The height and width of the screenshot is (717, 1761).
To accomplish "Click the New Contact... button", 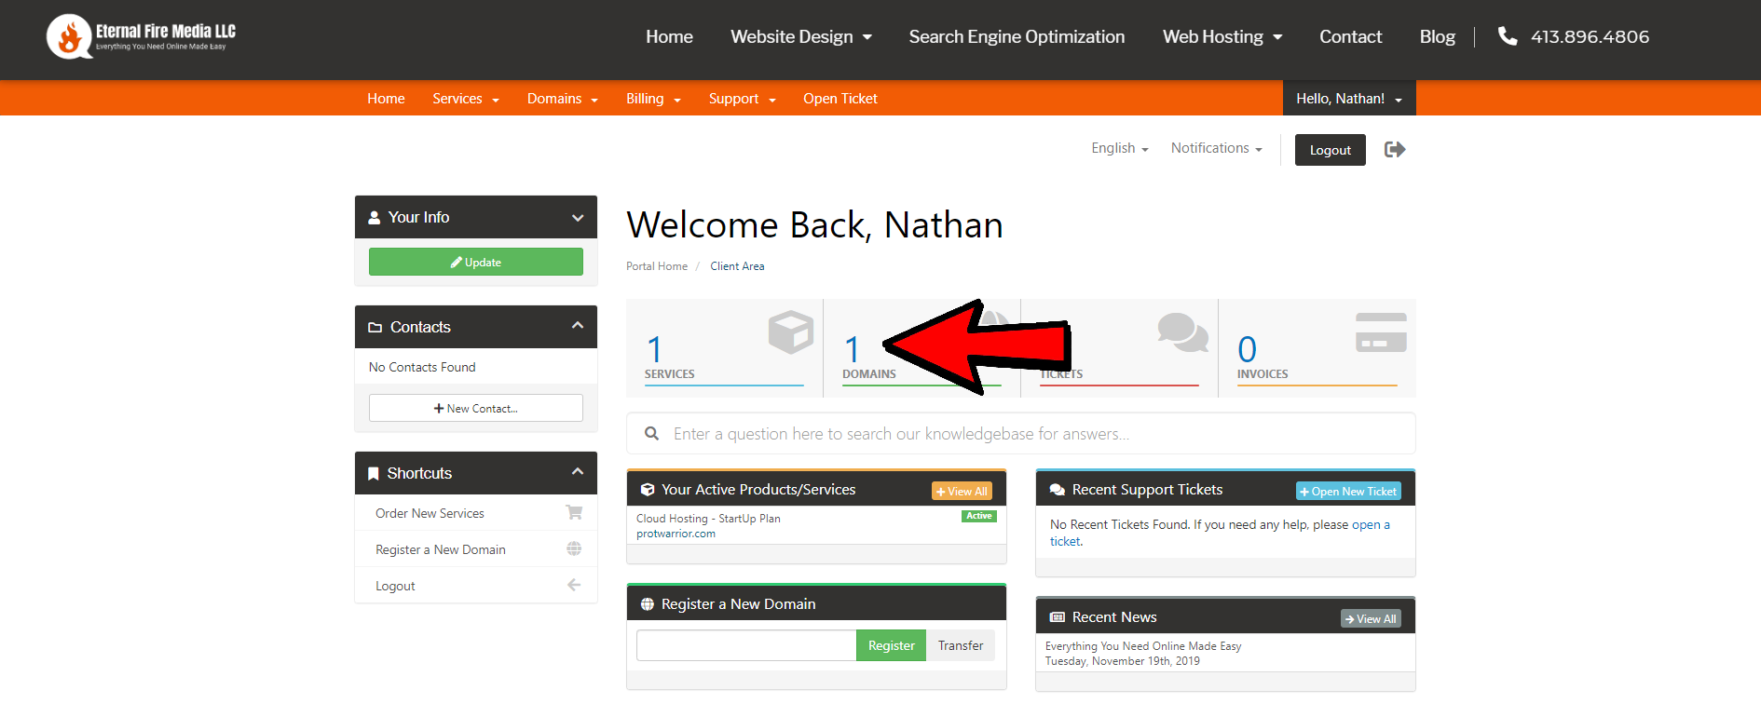I will pyautogui.click(x=476, y=408).
